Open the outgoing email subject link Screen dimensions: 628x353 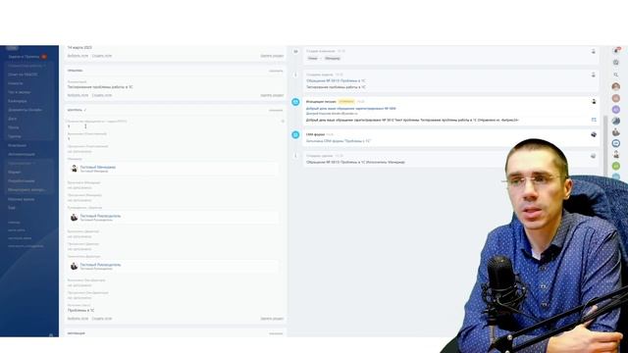pos(351,109)
